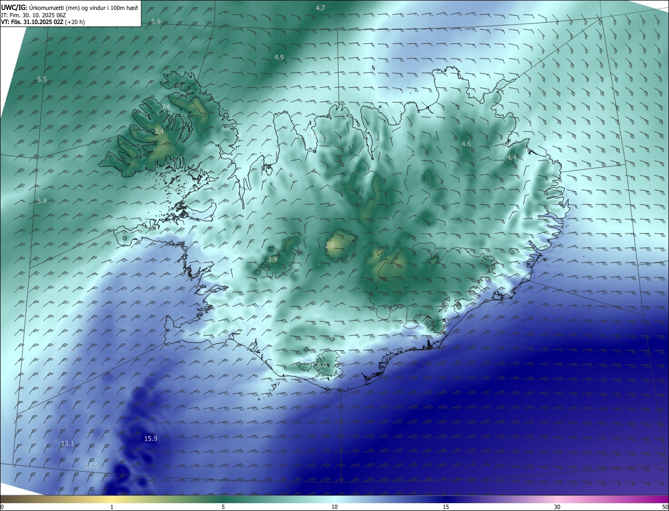Screen dimensions: 669x511
Task: Click the 5.8 value label on the map
Action: click(42, 201)
